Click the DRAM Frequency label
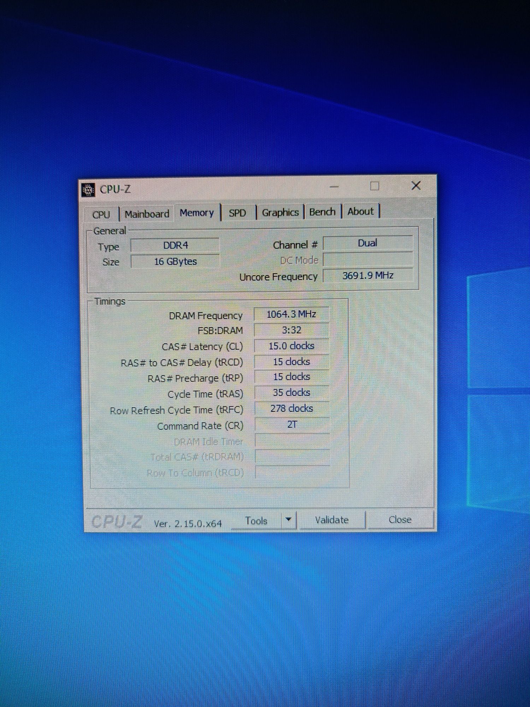Screen dimensions: 530x707 [x=206, y=316]
